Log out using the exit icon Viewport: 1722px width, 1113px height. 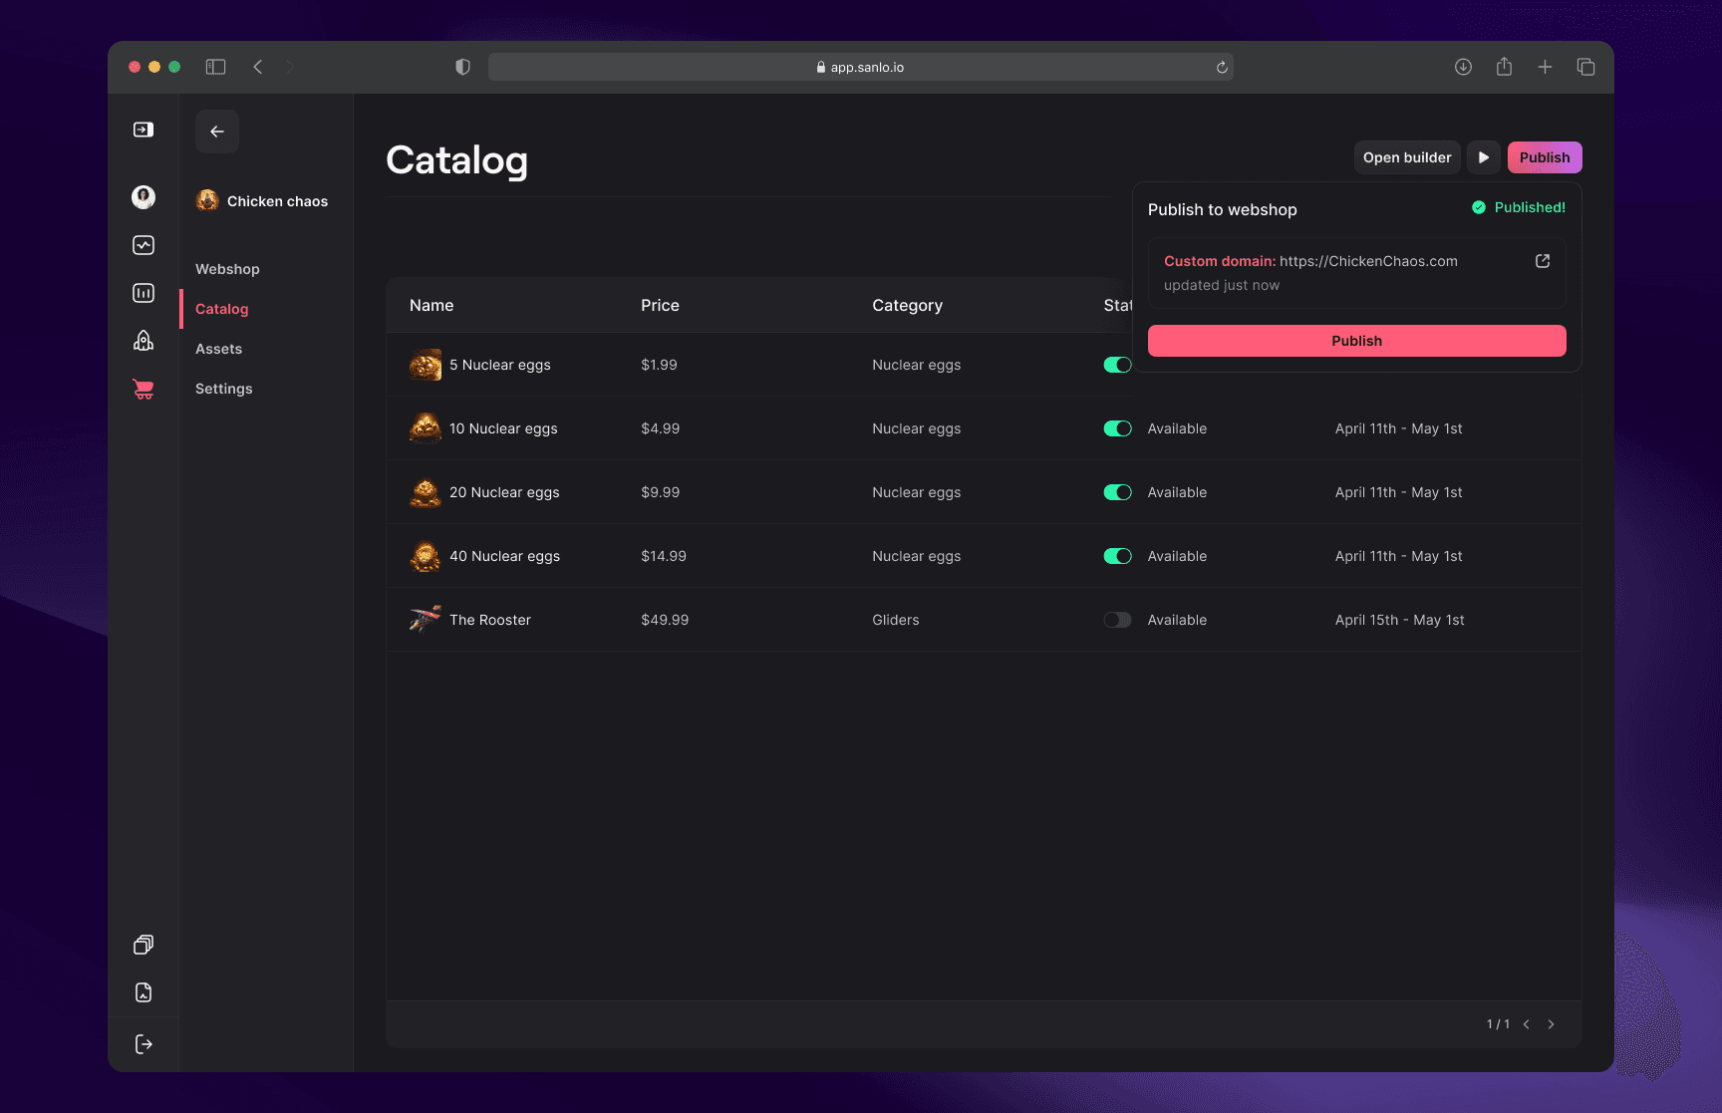click(143, 1044)
